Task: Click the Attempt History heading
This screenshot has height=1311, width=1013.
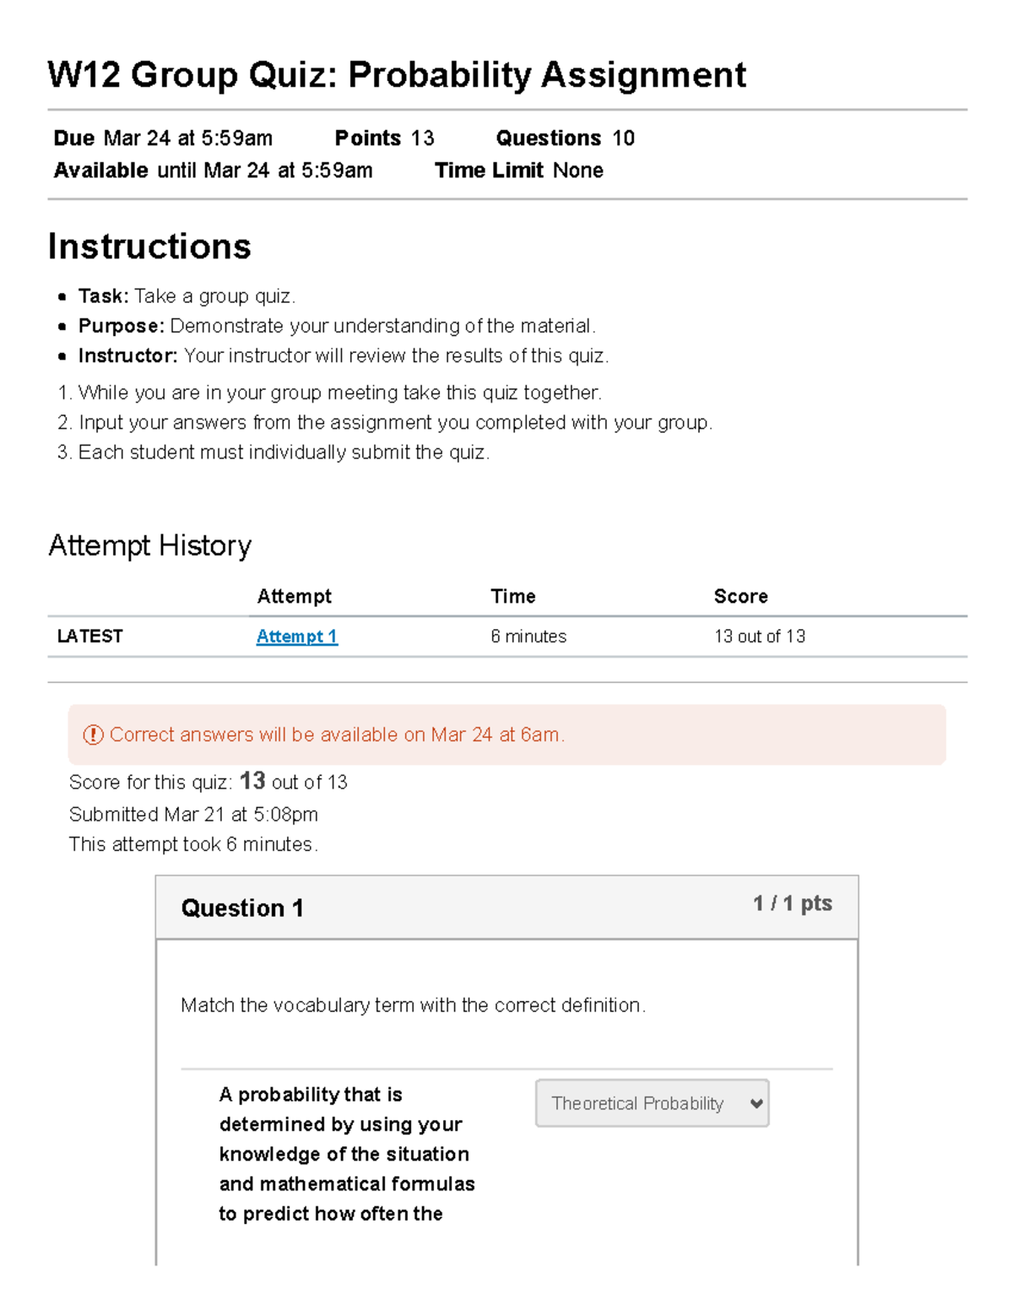Action: pyautogui.click(x=149, y=545)
